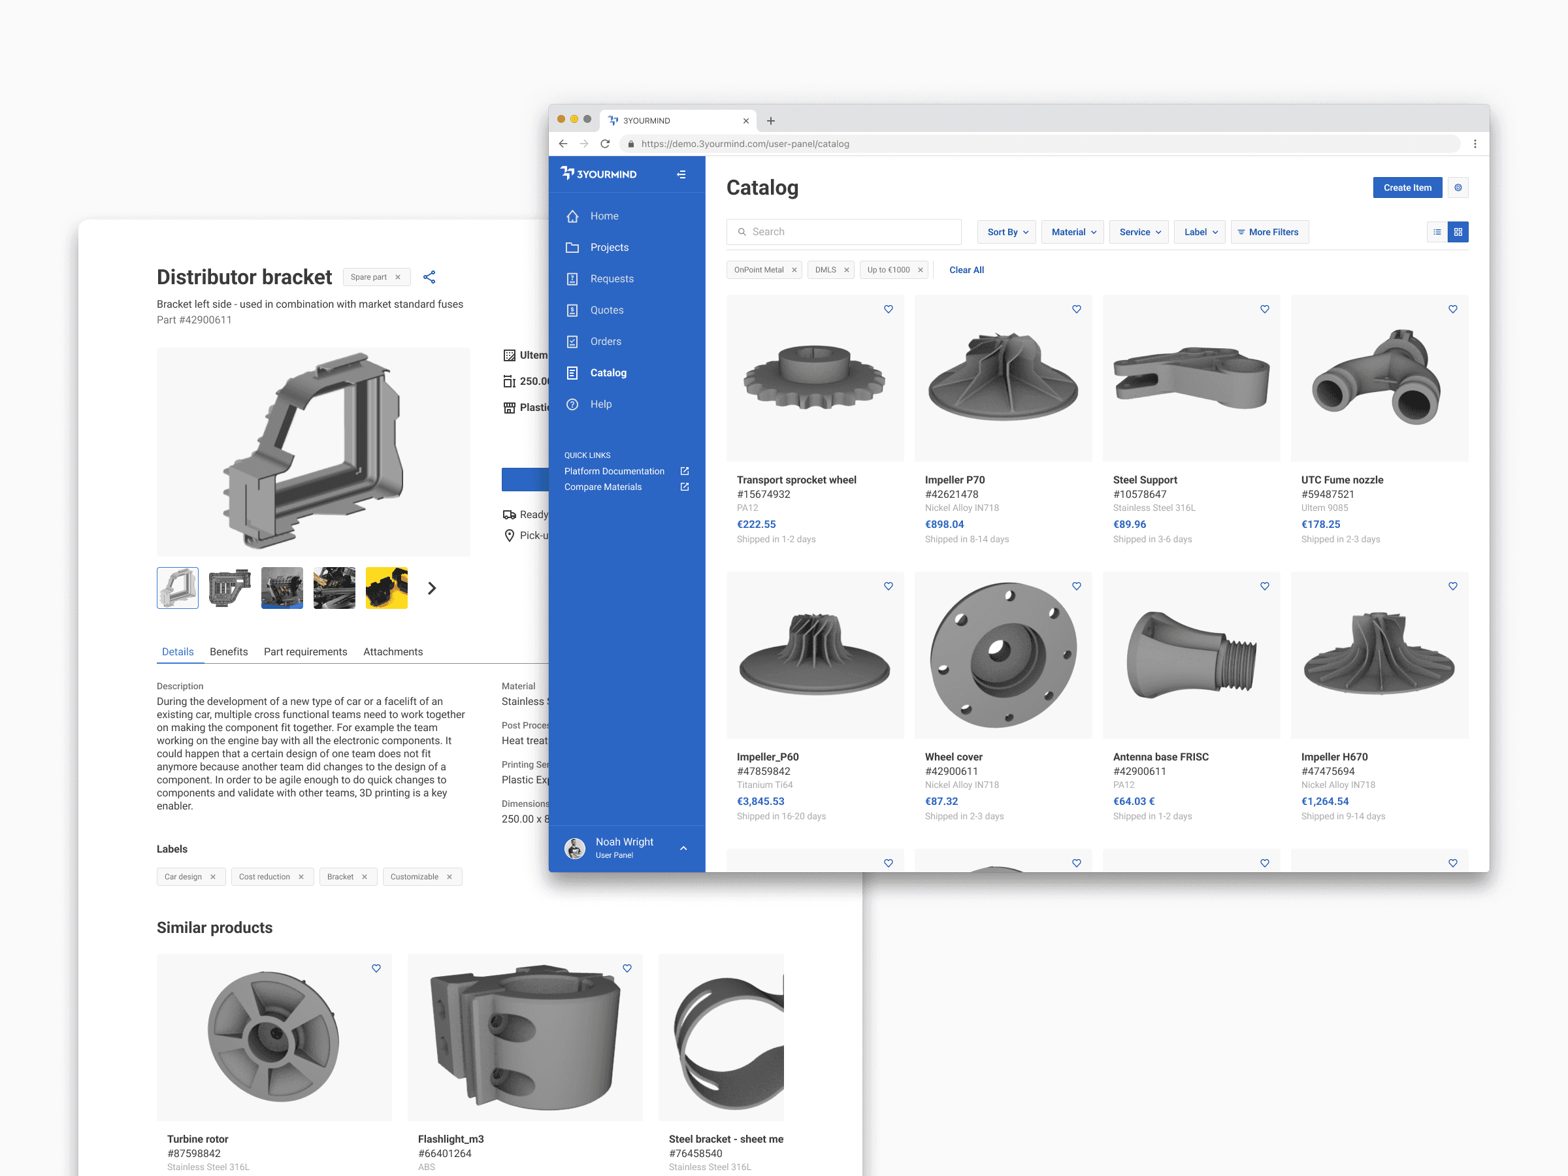Select the yellow part thumbnail image
1568x1176 pixels.
click(386, 587)
